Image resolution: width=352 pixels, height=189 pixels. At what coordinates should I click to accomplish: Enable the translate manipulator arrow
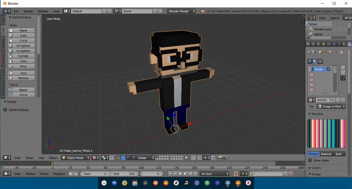coord(123,158)
